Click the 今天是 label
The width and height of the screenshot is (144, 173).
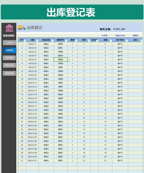pos(105,36)
